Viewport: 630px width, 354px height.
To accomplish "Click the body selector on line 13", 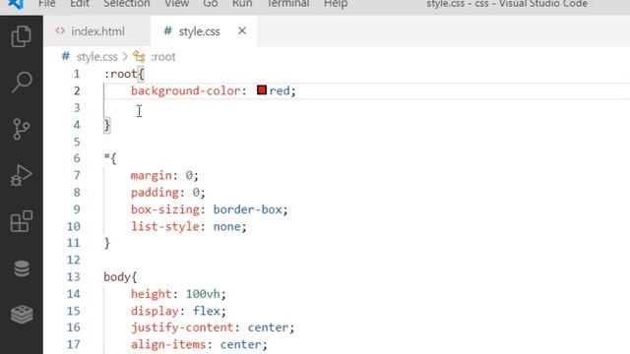I will (117, 277).
